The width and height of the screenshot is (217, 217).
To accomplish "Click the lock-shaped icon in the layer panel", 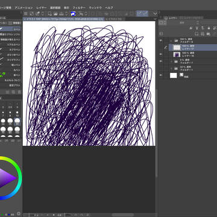I will [x=209, y=28].
